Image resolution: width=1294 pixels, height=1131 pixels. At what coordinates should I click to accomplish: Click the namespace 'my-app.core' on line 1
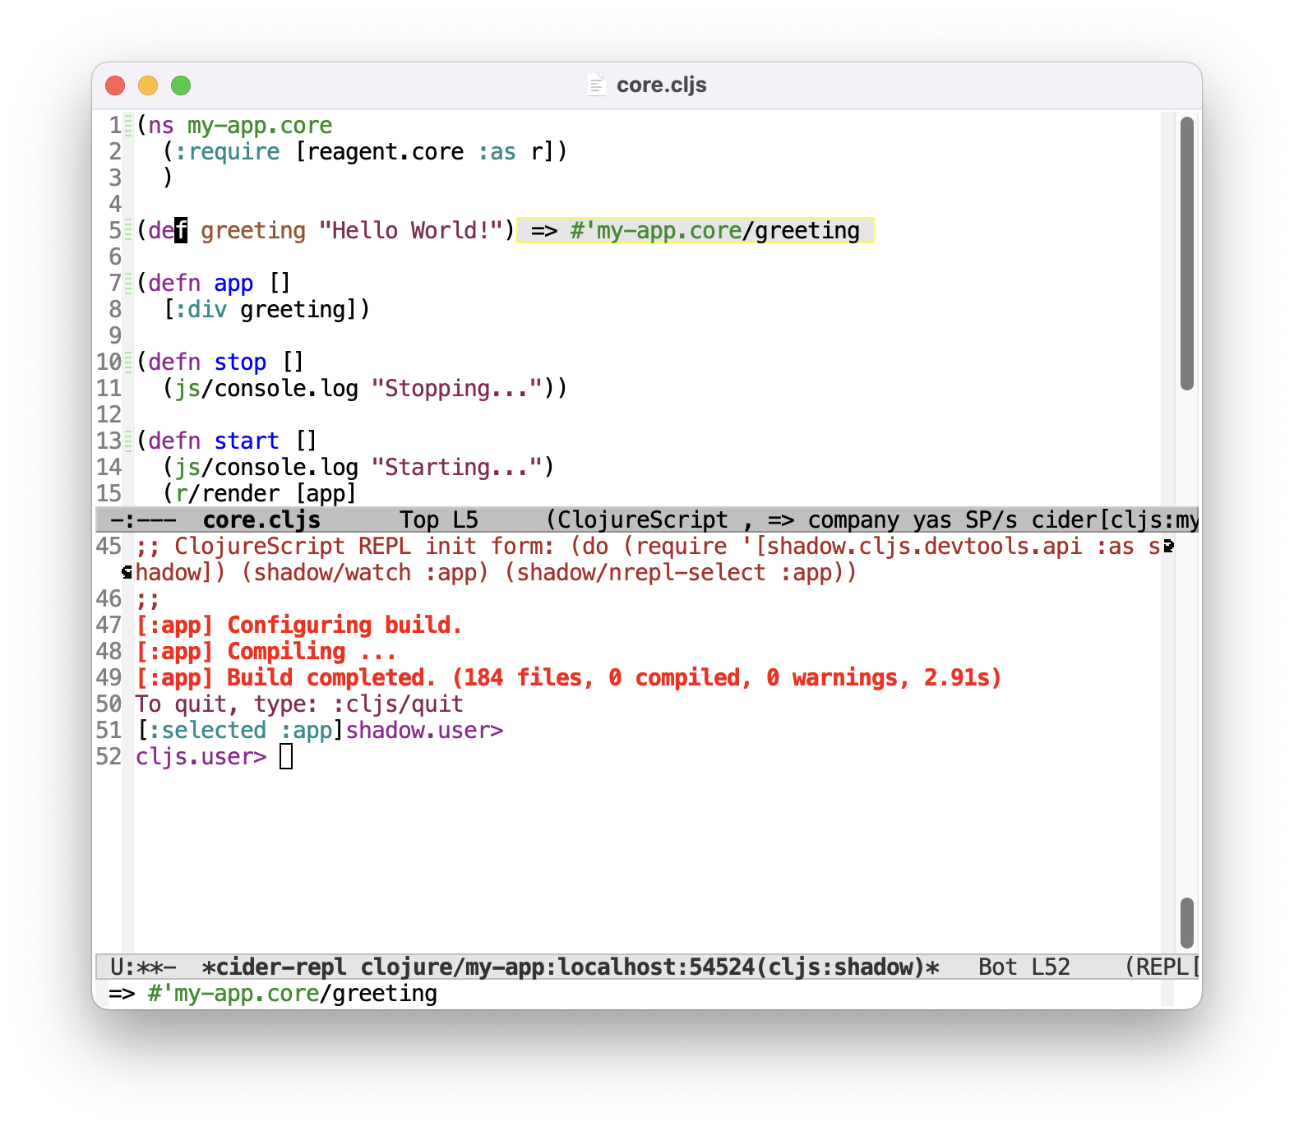pos(260,125)
